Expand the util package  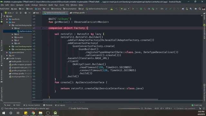tap(13, 43)
